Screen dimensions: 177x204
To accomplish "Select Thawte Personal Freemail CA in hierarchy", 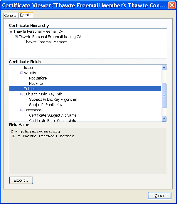I will (38, 31).
